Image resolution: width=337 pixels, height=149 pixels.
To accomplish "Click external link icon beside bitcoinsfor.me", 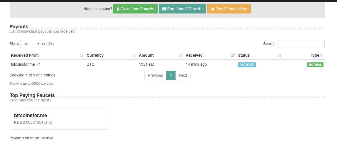I will [38, 64].
